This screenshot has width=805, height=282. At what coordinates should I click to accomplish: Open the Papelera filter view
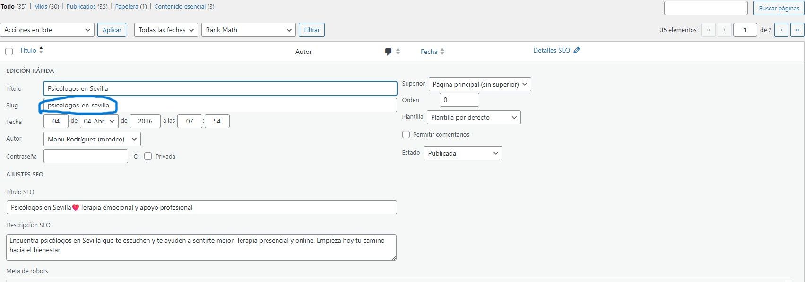coord(126,7)
